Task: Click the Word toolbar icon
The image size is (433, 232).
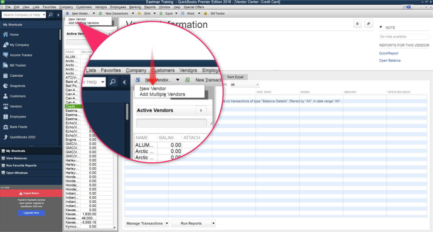Action: coord(183,13)
